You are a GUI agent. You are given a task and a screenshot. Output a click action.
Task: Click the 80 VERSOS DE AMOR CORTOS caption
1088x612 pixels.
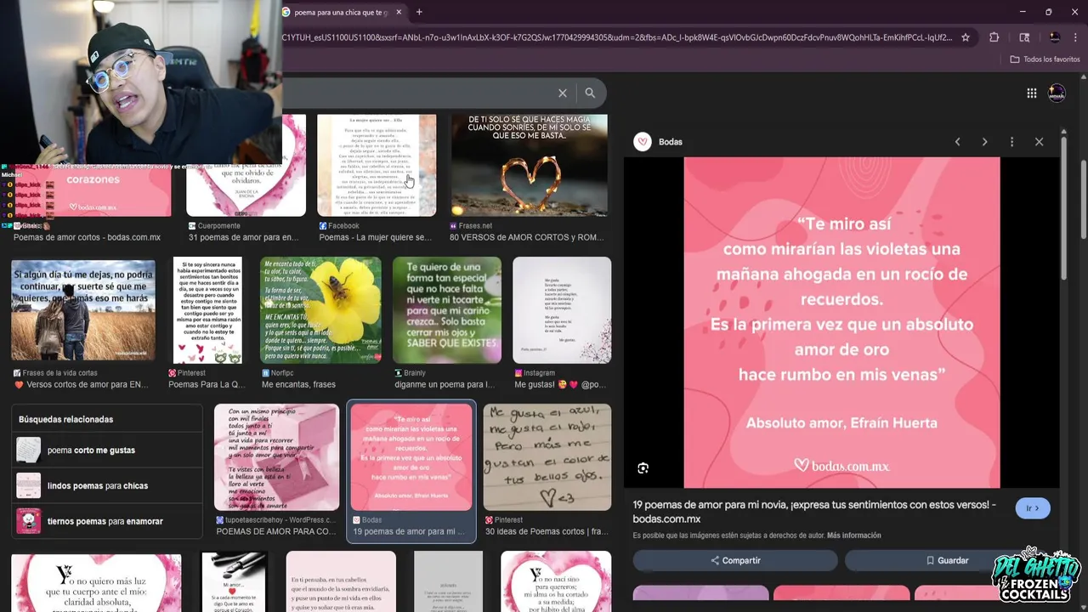527,238
